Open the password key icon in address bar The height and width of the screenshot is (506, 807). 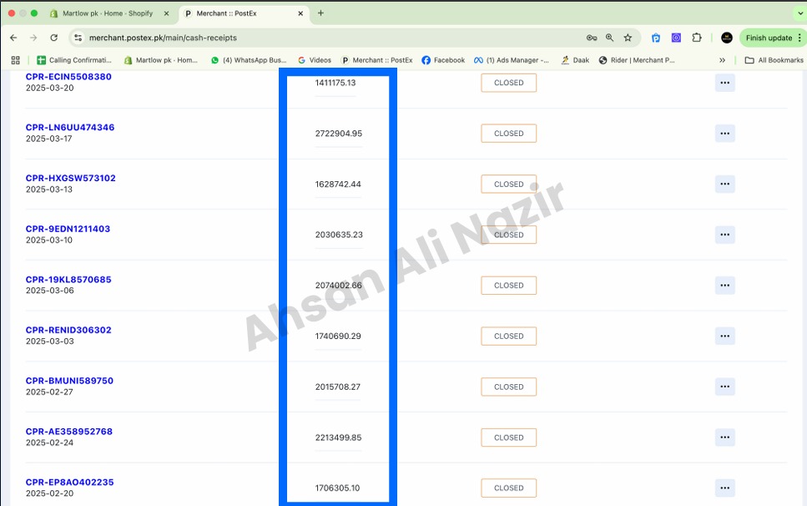tap(592, 38)
